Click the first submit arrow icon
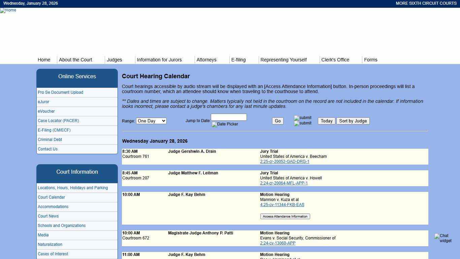Image resolution: width=460 pixels, height=259 pixels. coord(302,118)
